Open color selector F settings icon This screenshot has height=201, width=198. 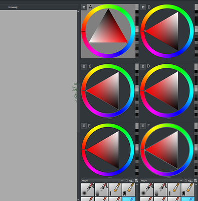pyautogui.click(x=143, y=126)
